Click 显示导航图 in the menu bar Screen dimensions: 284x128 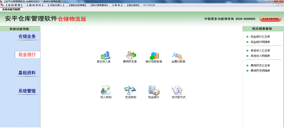click(x=149, y=5)
